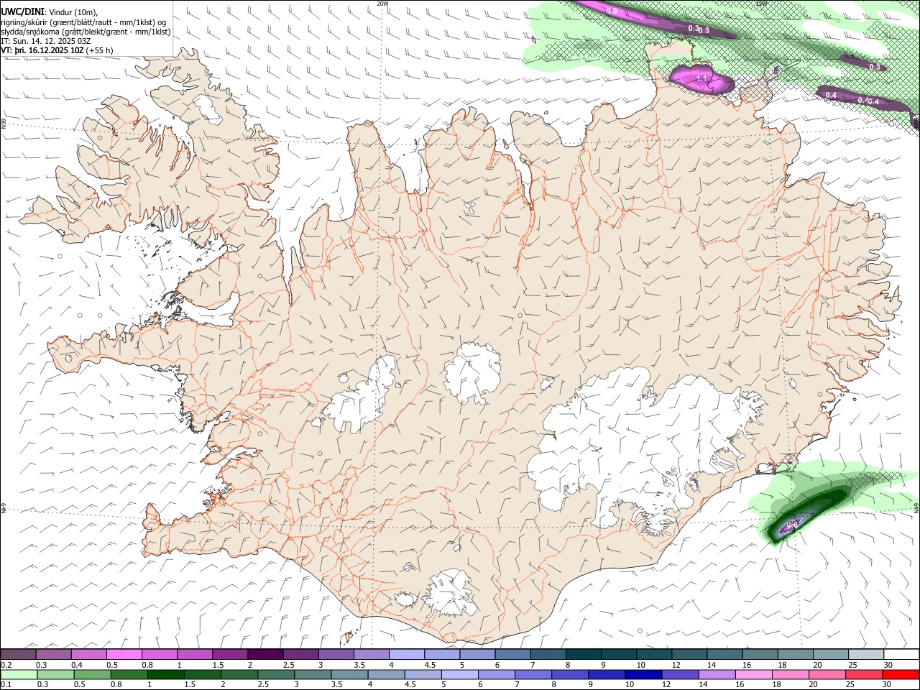Image resolution: width=920 pixels, height=690 pixels.
Task: Click the 'rigning/skúrir' legend description line
Action: [x=83, y=22]
